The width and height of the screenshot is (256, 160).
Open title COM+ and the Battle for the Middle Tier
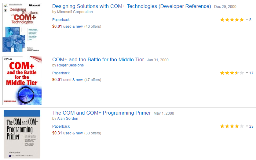pos(98,59)
